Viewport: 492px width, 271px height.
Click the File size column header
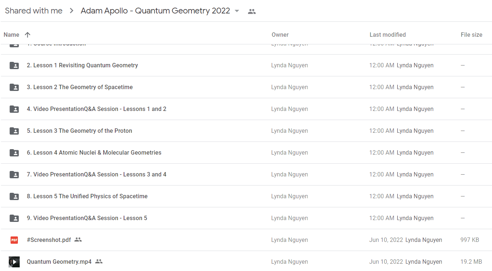[x=471, y=35]
